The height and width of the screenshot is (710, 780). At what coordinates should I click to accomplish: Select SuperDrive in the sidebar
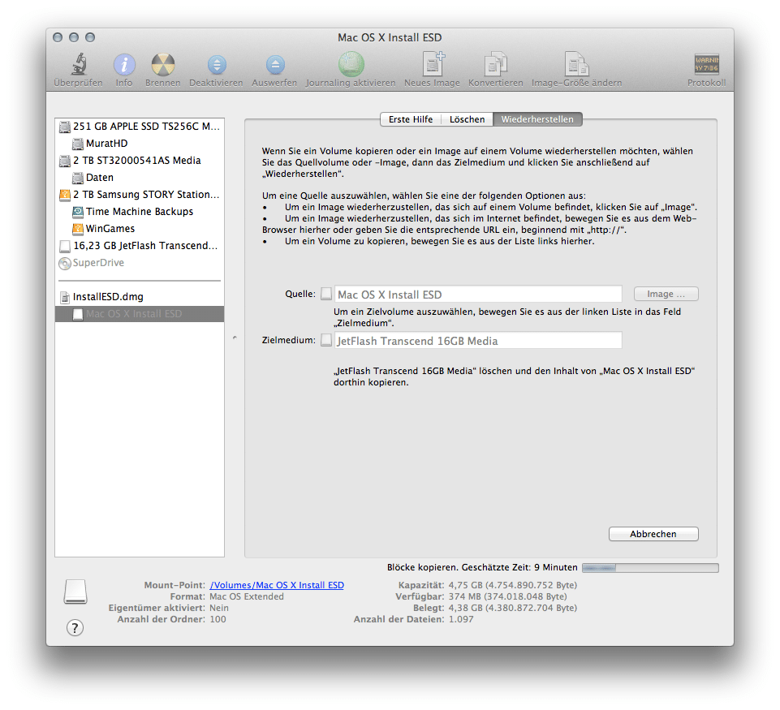[x=140, y=263]
